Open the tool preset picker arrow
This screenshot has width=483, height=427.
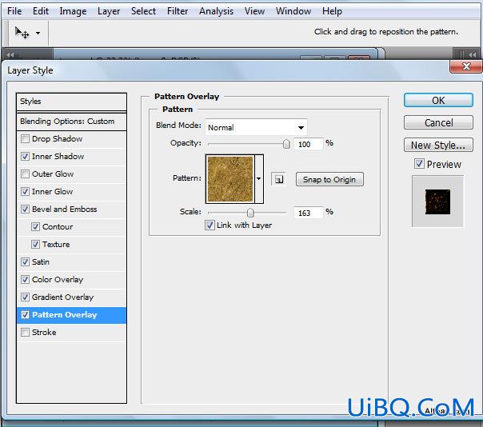(x=38, y=33)
